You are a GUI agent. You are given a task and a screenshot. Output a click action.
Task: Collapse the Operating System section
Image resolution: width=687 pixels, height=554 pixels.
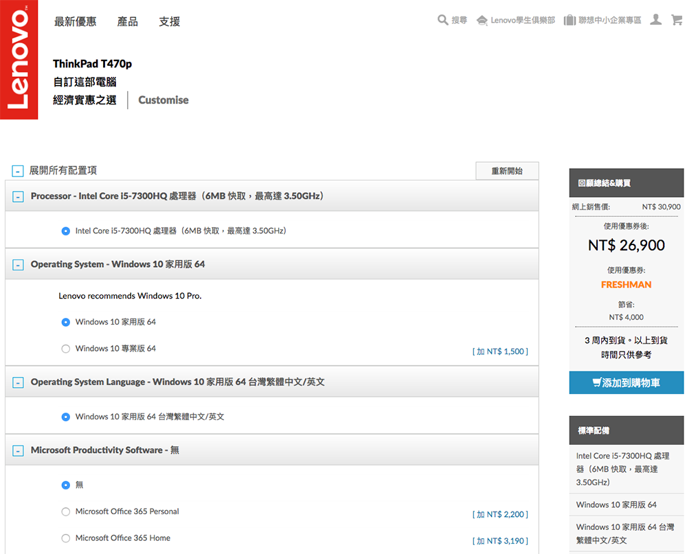tap(18, 265)
